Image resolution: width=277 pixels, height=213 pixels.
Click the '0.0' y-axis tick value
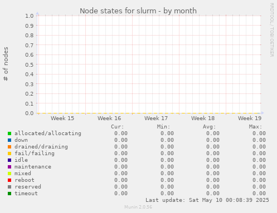pyautogui.click(x=30, y=113)
